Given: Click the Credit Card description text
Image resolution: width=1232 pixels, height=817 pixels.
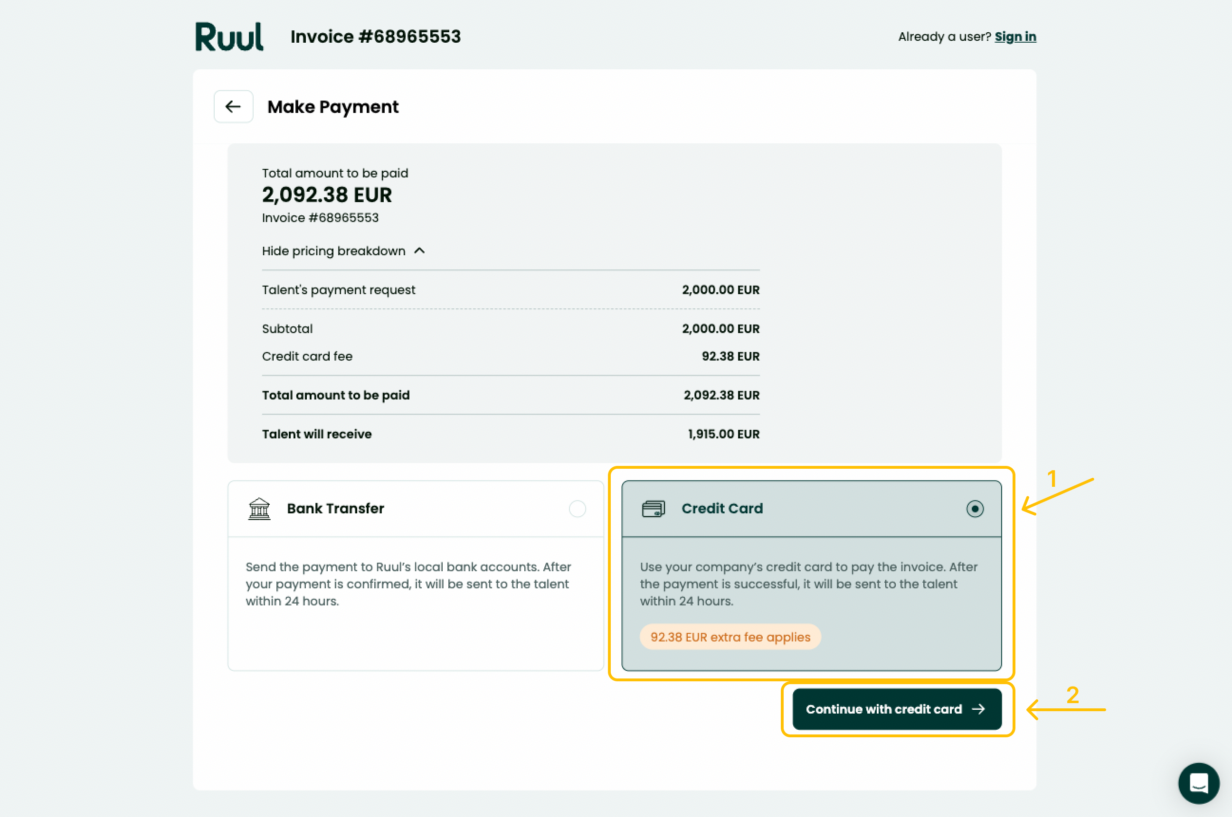Looking at the screenshot, I should (808, 584).
